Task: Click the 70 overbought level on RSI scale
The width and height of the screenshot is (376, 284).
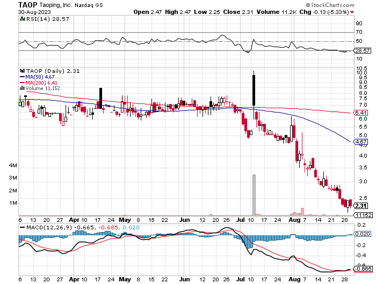Action: point(359,32)
